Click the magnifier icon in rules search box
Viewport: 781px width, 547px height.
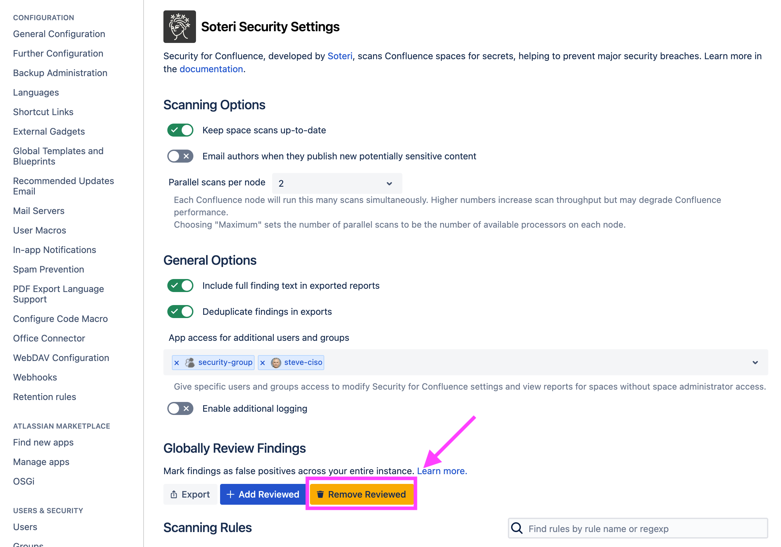tap(517, 528)
